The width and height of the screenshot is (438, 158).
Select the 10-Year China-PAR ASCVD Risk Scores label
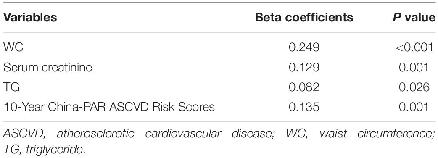109,107
